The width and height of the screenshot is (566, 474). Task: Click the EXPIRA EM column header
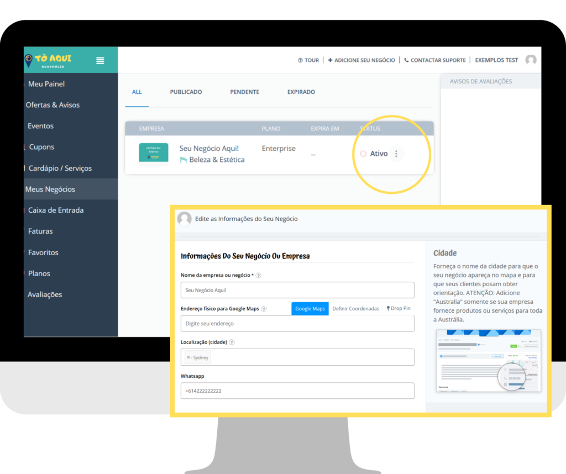tap(325, 129)
